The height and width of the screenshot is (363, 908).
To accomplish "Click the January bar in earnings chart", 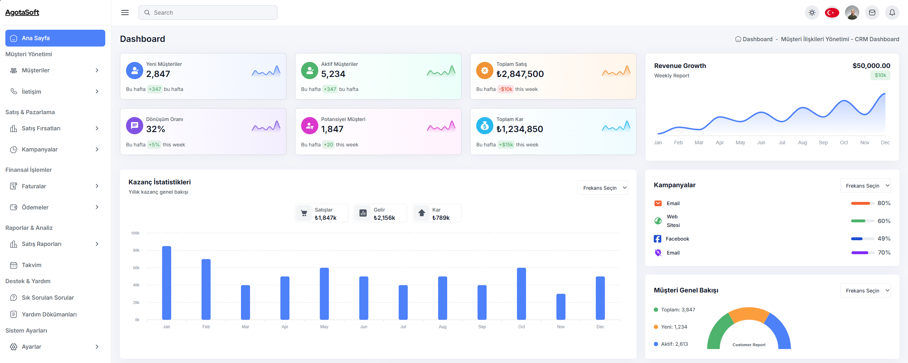I will pos(166,283).
